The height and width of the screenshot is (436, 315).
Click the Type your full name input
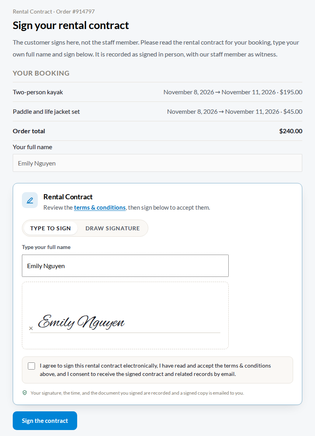point(125,266)
